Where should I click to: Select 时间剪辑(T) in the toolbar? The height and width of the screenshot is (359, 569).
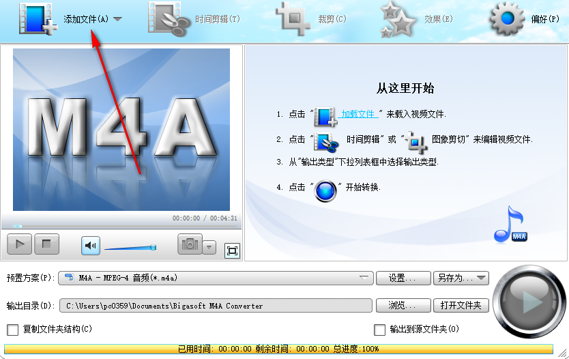[x=218, y=19]
